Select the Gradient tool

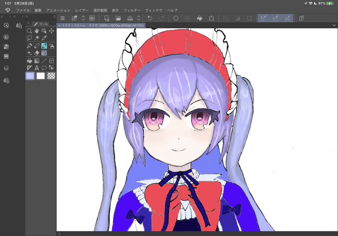[37, 61]
